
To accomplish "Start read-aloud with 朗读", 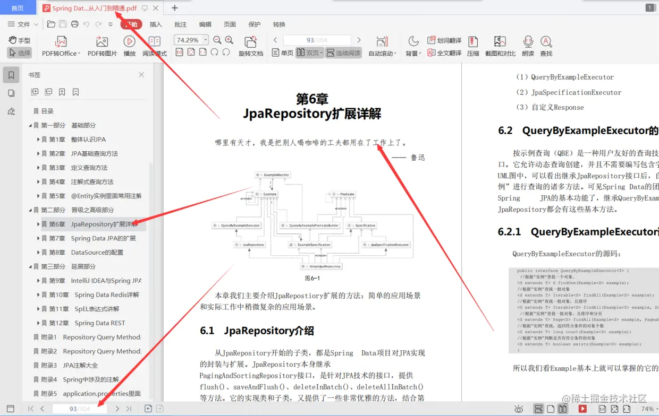I will point(528,46).
